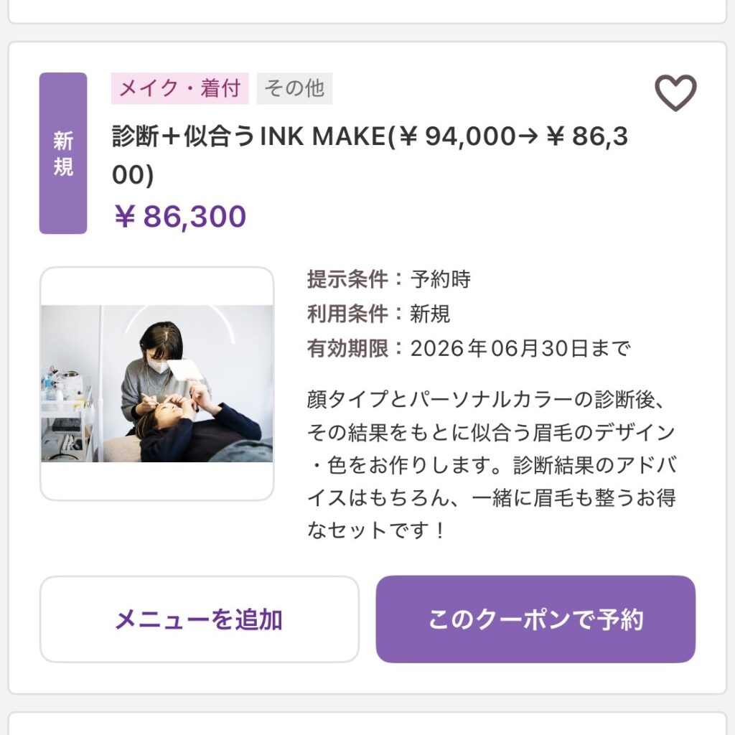
Task: Click the ¥86,300 coupon price
Action: point(180,217)
